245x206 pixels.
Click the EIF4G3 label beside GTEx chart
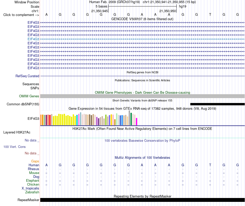pos(33,118)
